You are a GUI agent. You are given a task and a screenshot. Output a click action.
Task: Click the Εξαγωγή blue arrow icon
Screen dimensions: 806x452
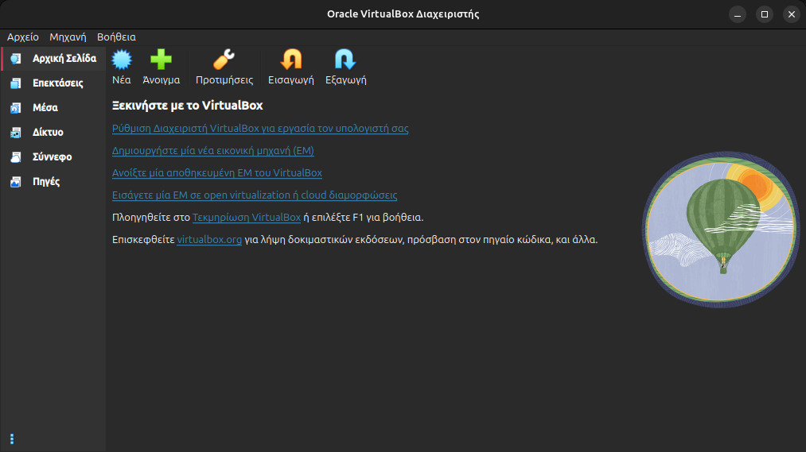(345, 60)
